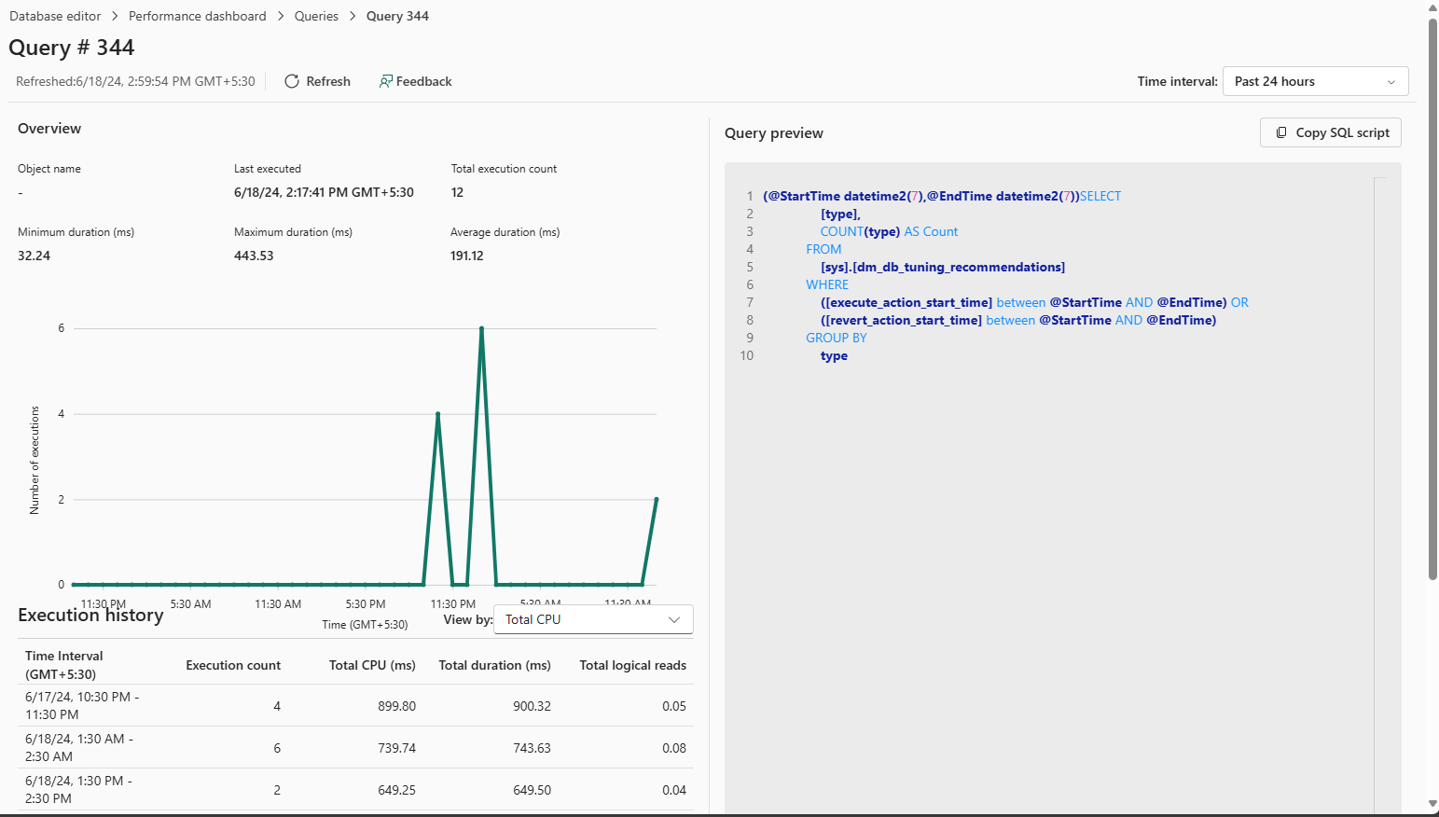Image resolution: width=1439 pixels, height=817 pixels.
Task: Open the Time interval dropdown
Action: point(1315,81)
